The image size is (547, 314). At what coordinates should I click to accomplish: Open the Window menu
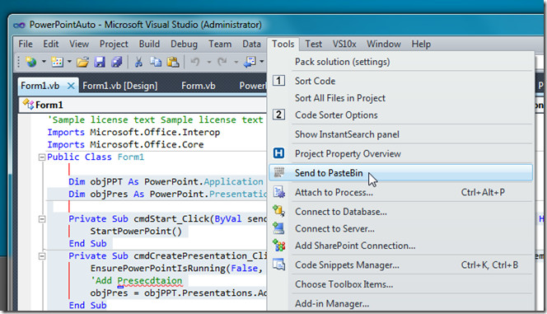tap(384, 44)
